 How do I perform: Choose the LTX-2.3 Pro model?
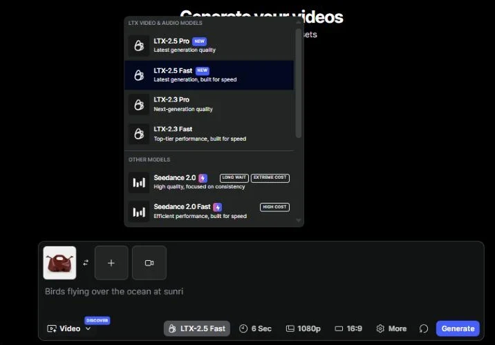[209, 104]
